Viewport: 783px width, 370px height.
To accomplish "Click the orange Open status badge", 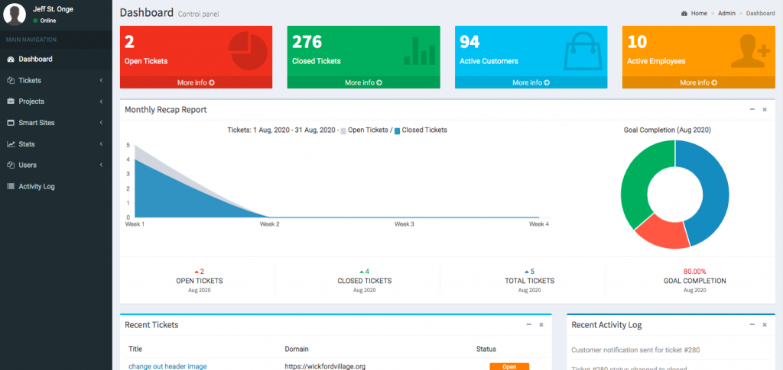I will pos(508,366).
